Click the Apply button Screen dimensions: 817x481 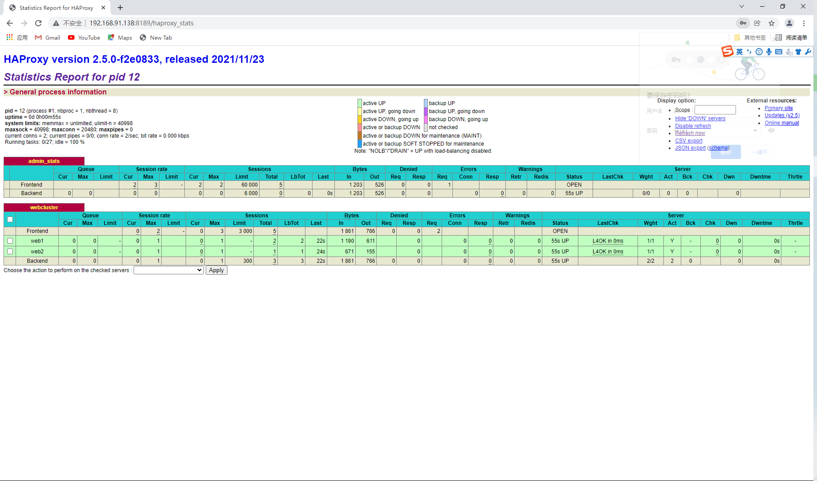(x=216, y=270)
